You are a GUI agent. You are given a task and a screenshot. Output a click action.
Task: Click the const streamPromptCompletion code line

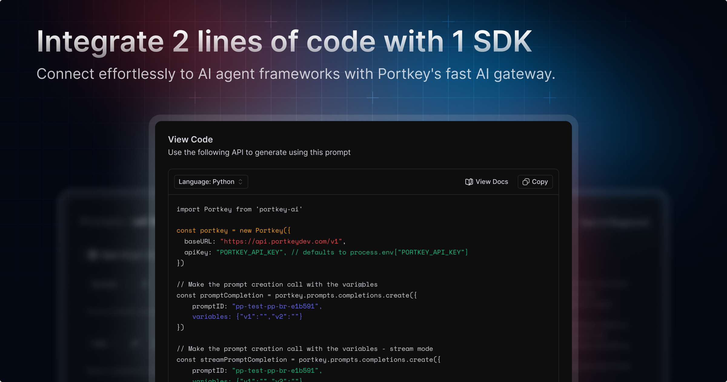click(308, 360)
